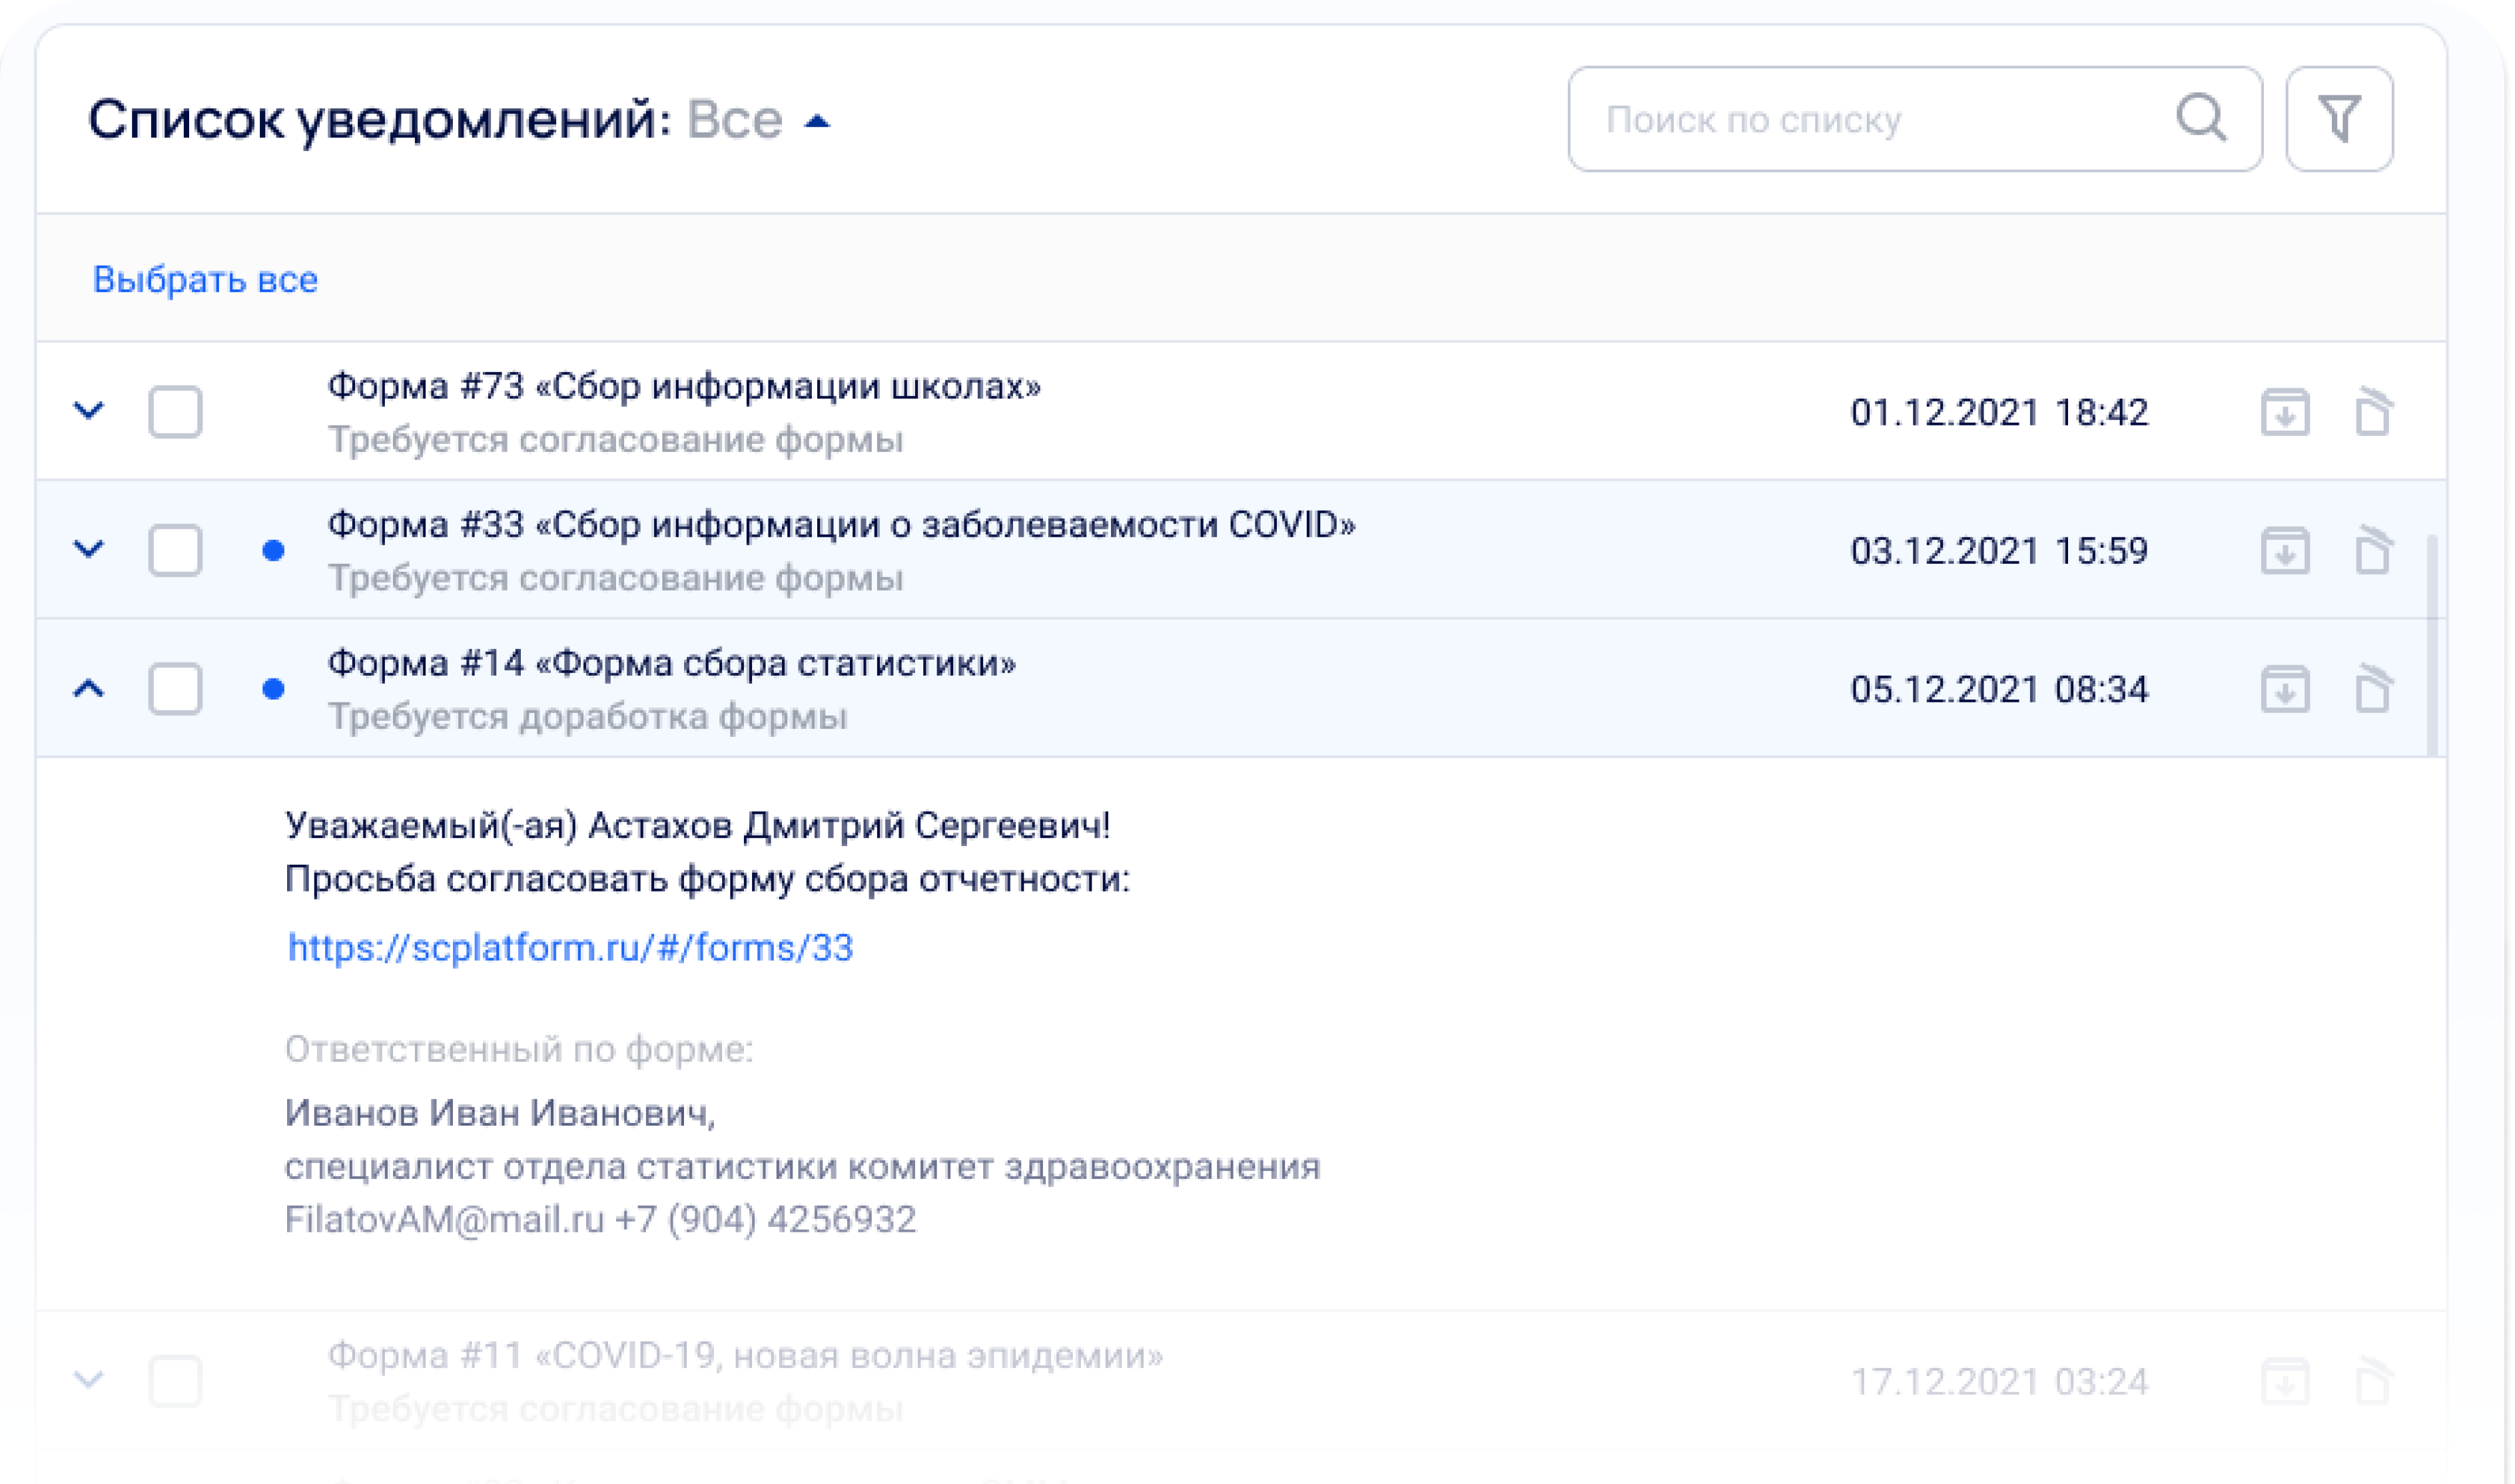
Task: Expand the Форма #33 notification row
Action: coord(89,549)
